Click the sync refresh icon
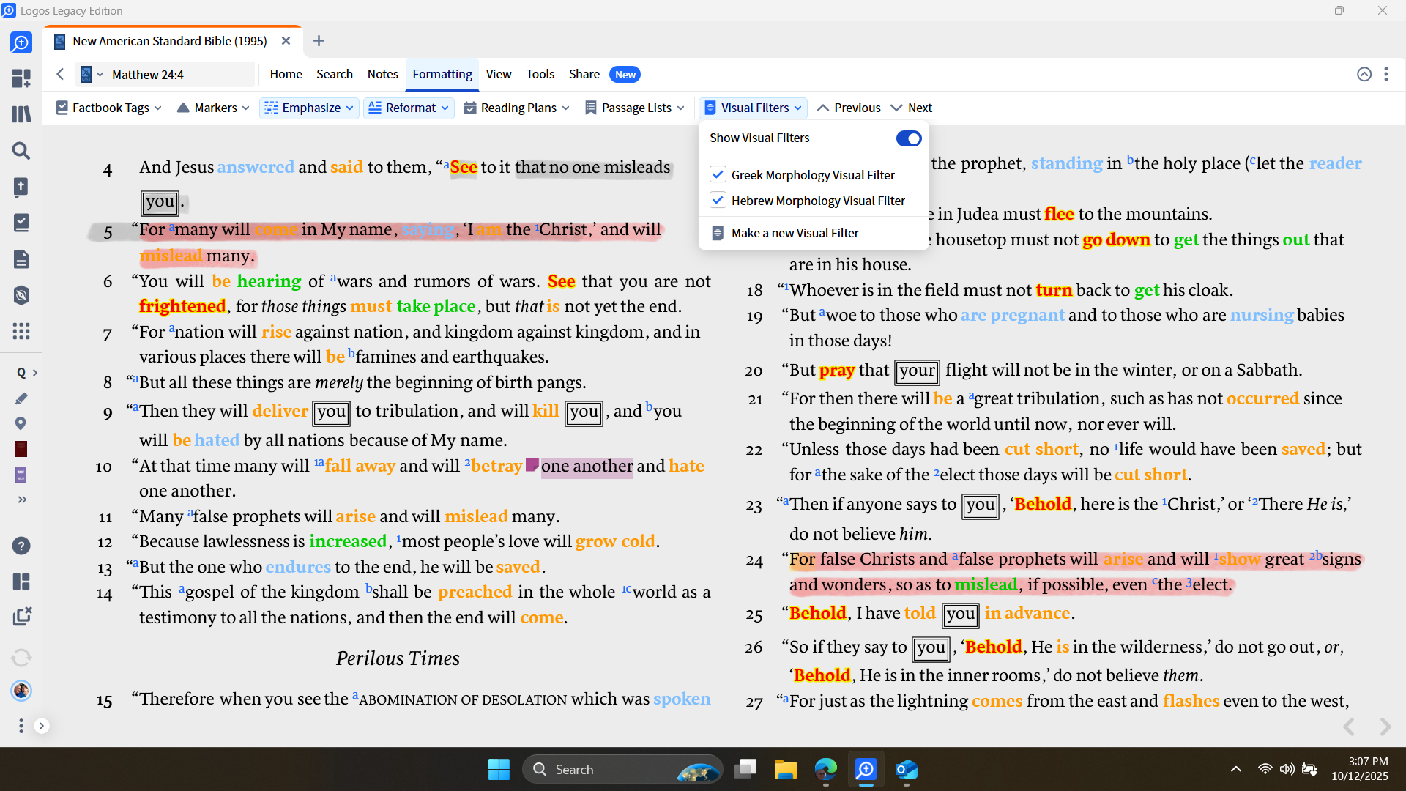Image resolution: width=1406 pixels, height=791 pixels. 21,657
